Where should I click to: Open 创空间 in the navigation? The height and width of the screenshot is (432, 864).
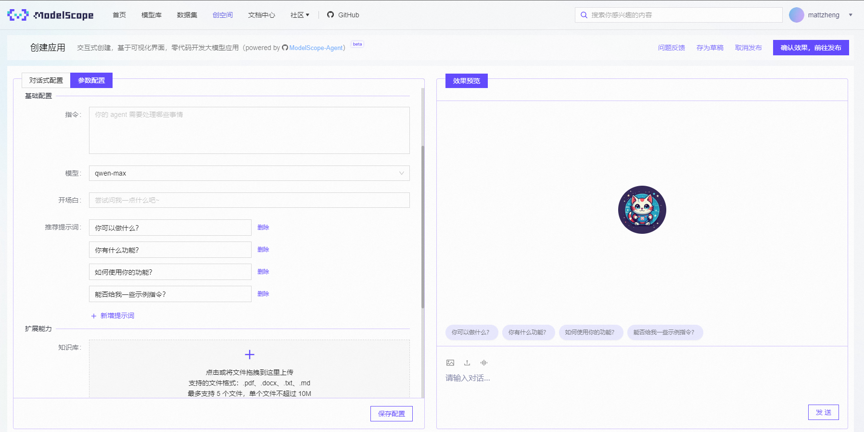point(223,15)
